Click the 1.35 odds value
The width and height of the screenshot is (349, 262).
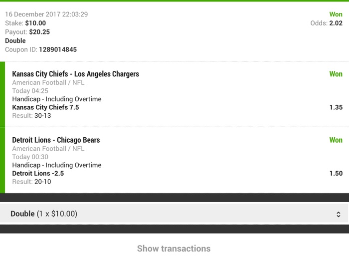pos(336,107)
